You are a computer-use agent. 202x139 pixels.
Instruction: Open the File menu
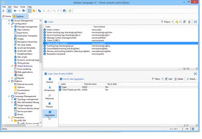point(4,7)
